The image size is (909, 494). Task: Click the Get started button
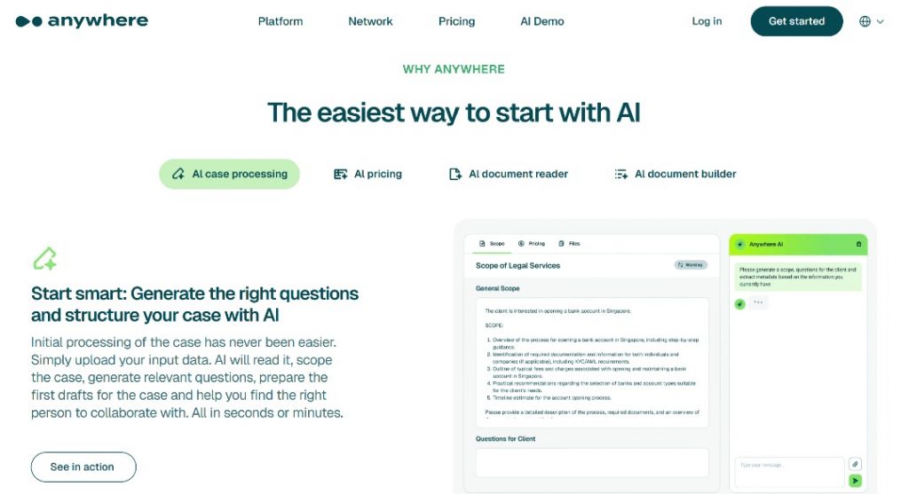[x=796, y=21]
